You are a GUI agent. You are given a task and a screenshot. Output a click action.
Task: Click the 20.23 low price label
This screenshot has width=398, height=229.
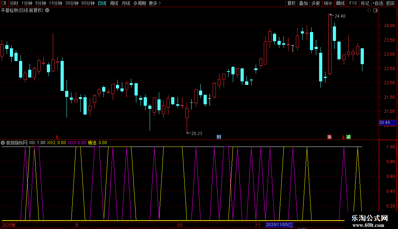point(197,134)
